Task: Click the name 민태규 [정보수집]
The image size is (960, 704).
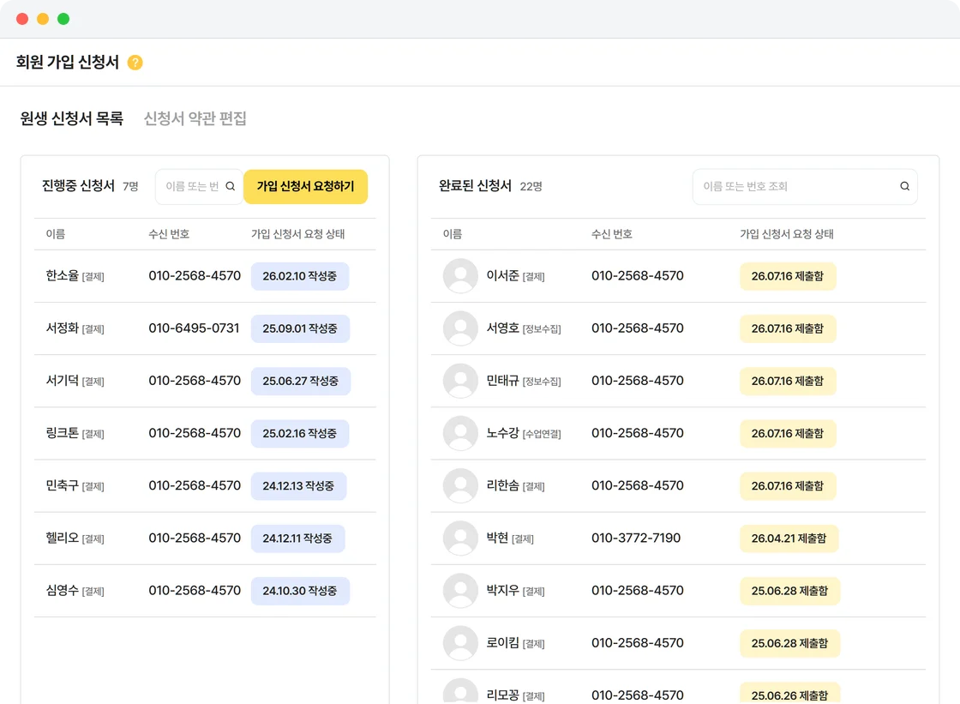Action: click(524, 381)
